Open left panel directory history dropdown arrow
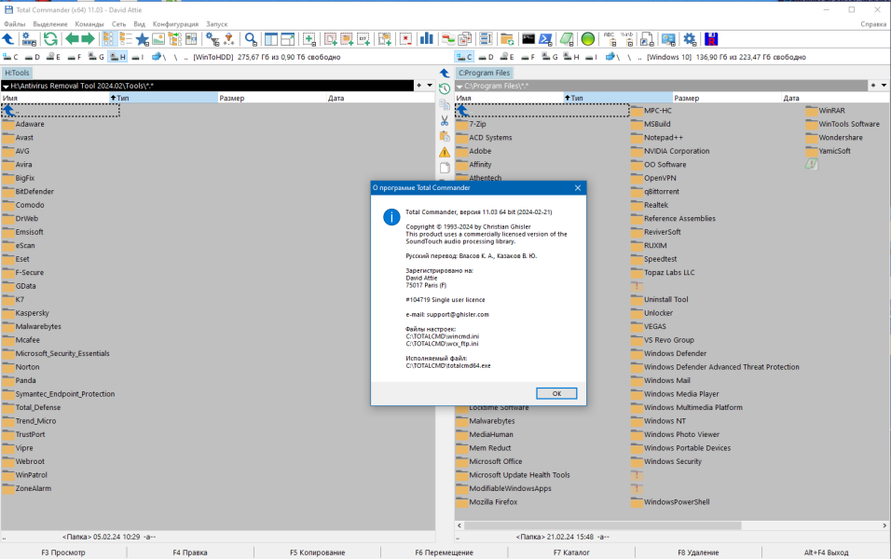 click(431, 85)
